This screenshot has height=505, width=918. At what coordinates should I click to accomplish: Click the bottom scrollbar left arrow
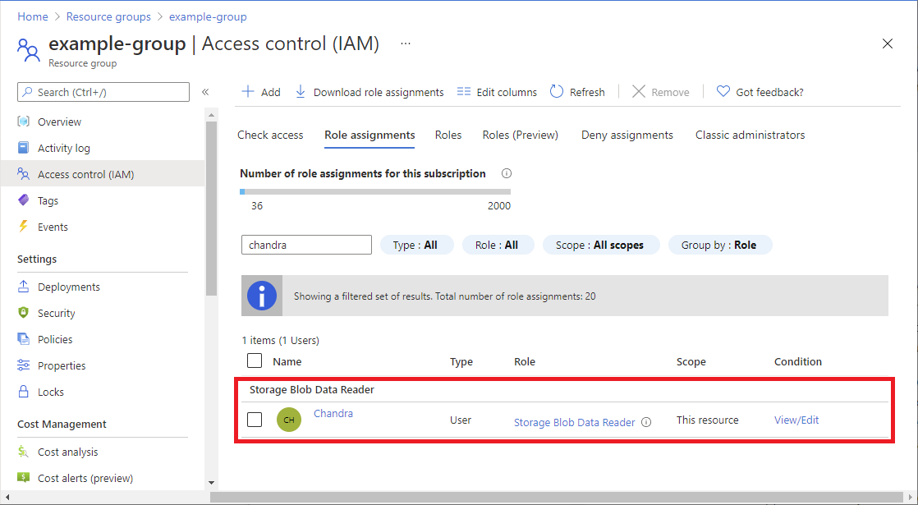point(7,497)
